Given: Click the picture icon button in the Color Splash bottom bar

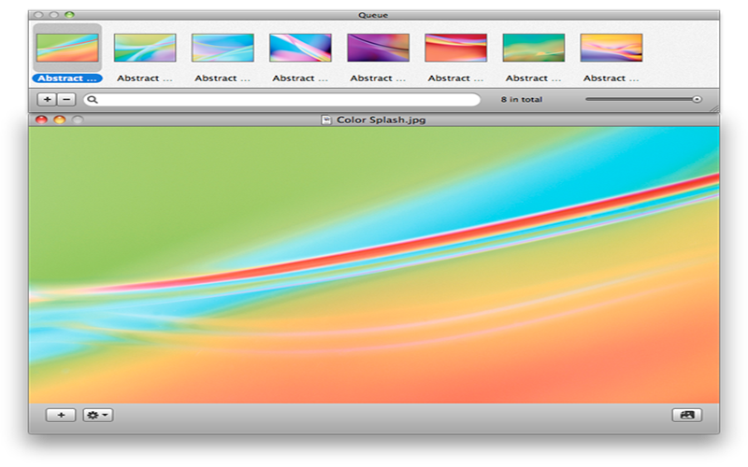Looking at the screenshot, I should click(x=687, y=415).
